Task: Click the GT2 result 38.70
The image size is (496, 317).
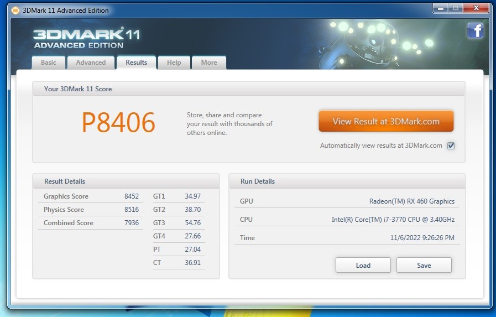Action: click(192, 210)
